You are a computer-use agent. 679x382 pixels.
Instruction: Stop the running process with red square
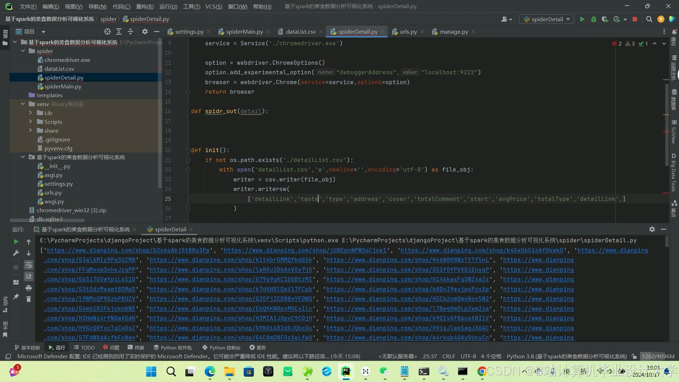[635, 19]
